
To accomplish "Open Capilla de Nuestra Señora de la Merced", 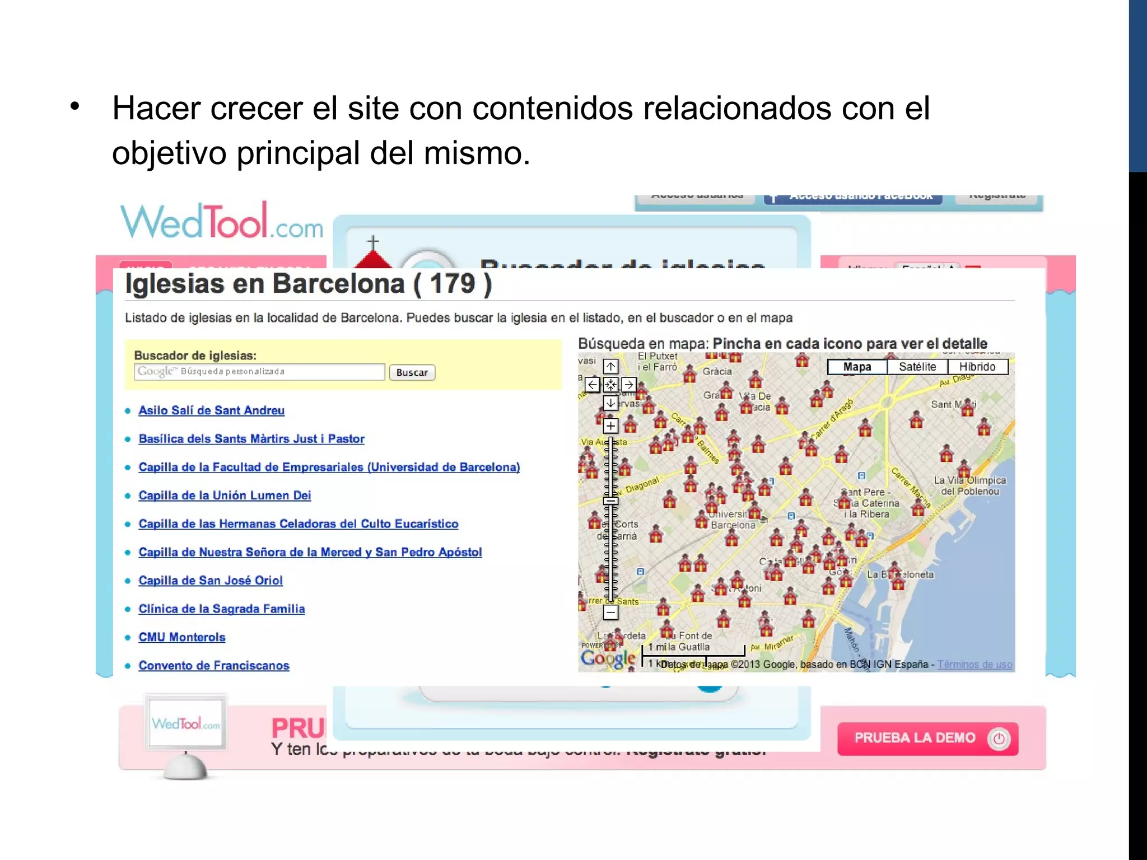I will click(x=310, y=552).
